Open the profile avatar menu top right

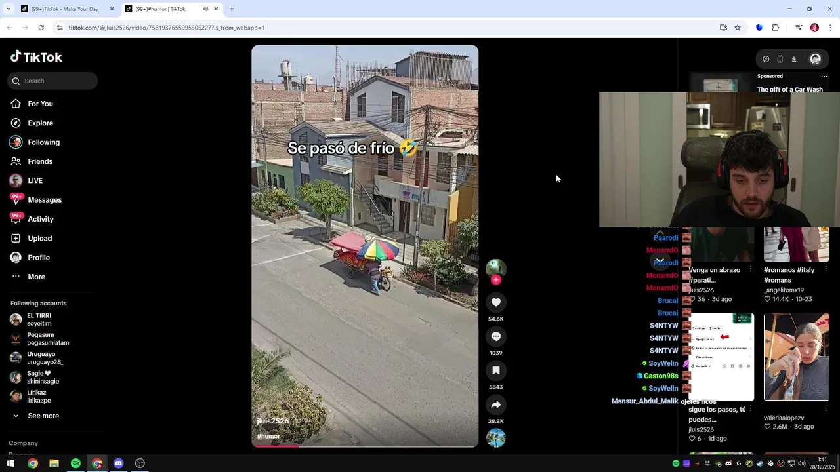point(815,59)
